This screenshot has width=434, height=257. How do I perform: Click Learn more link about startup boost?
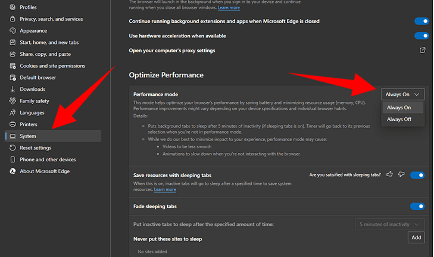point(229,8)
